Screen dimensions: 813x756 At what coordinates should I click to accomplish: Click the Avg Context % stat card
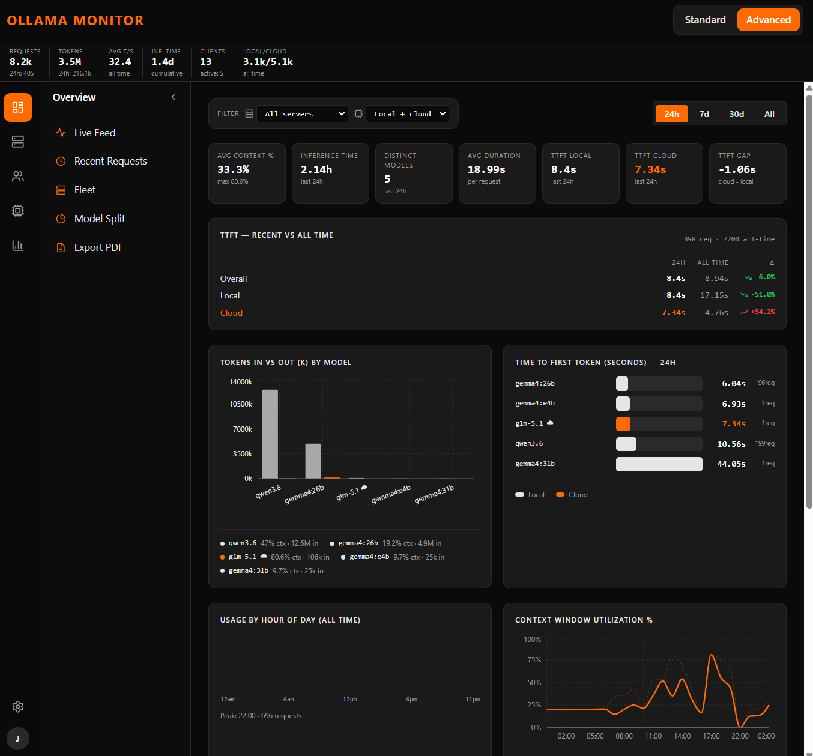coord(247,173)
